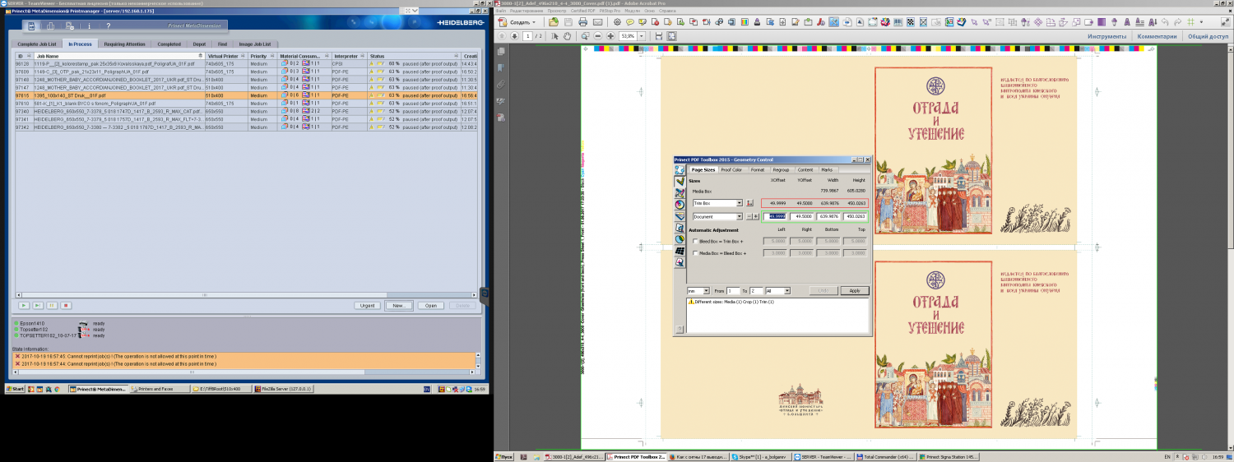Switch to Requiring Attention tab
The height and width of the screenshot is (462, 1234).
[125, 44]
